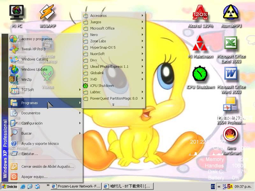The image size is (255, 191).
Task: Click the Ayuda y soporte técnico question icon
Action: coord(14,144)
